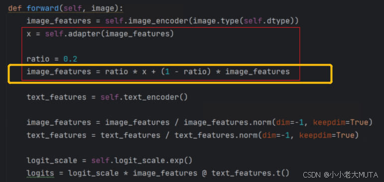Image resolution: width=384 pixels, height=182 pixels.
Task: Click the line x = self.adapter(image_features)
Action: [100, 34]
